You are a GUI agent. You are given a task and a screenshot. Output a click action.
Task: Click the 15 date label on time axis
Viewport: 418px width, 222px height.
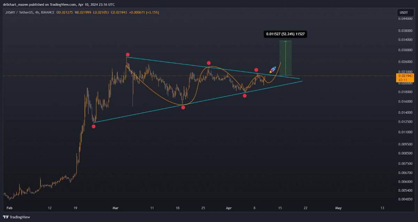(280, 208)
